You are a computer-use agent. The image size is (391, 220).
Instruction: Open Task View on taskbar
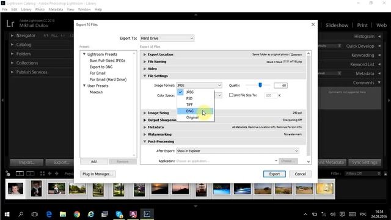(x=35, y=214)
